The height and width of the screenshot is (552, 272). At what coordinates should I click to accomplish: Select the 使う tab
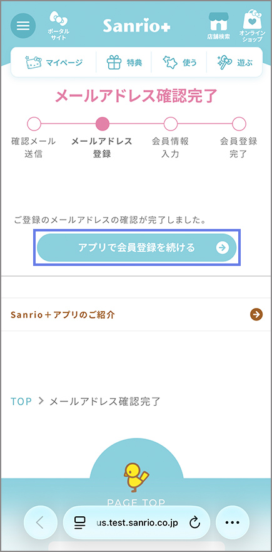pyautogui.click(x=179, y=63)
